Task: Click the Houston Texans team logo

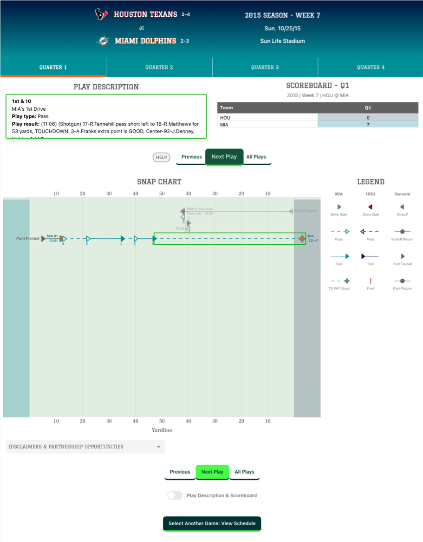Action: (x=101, y=14)
